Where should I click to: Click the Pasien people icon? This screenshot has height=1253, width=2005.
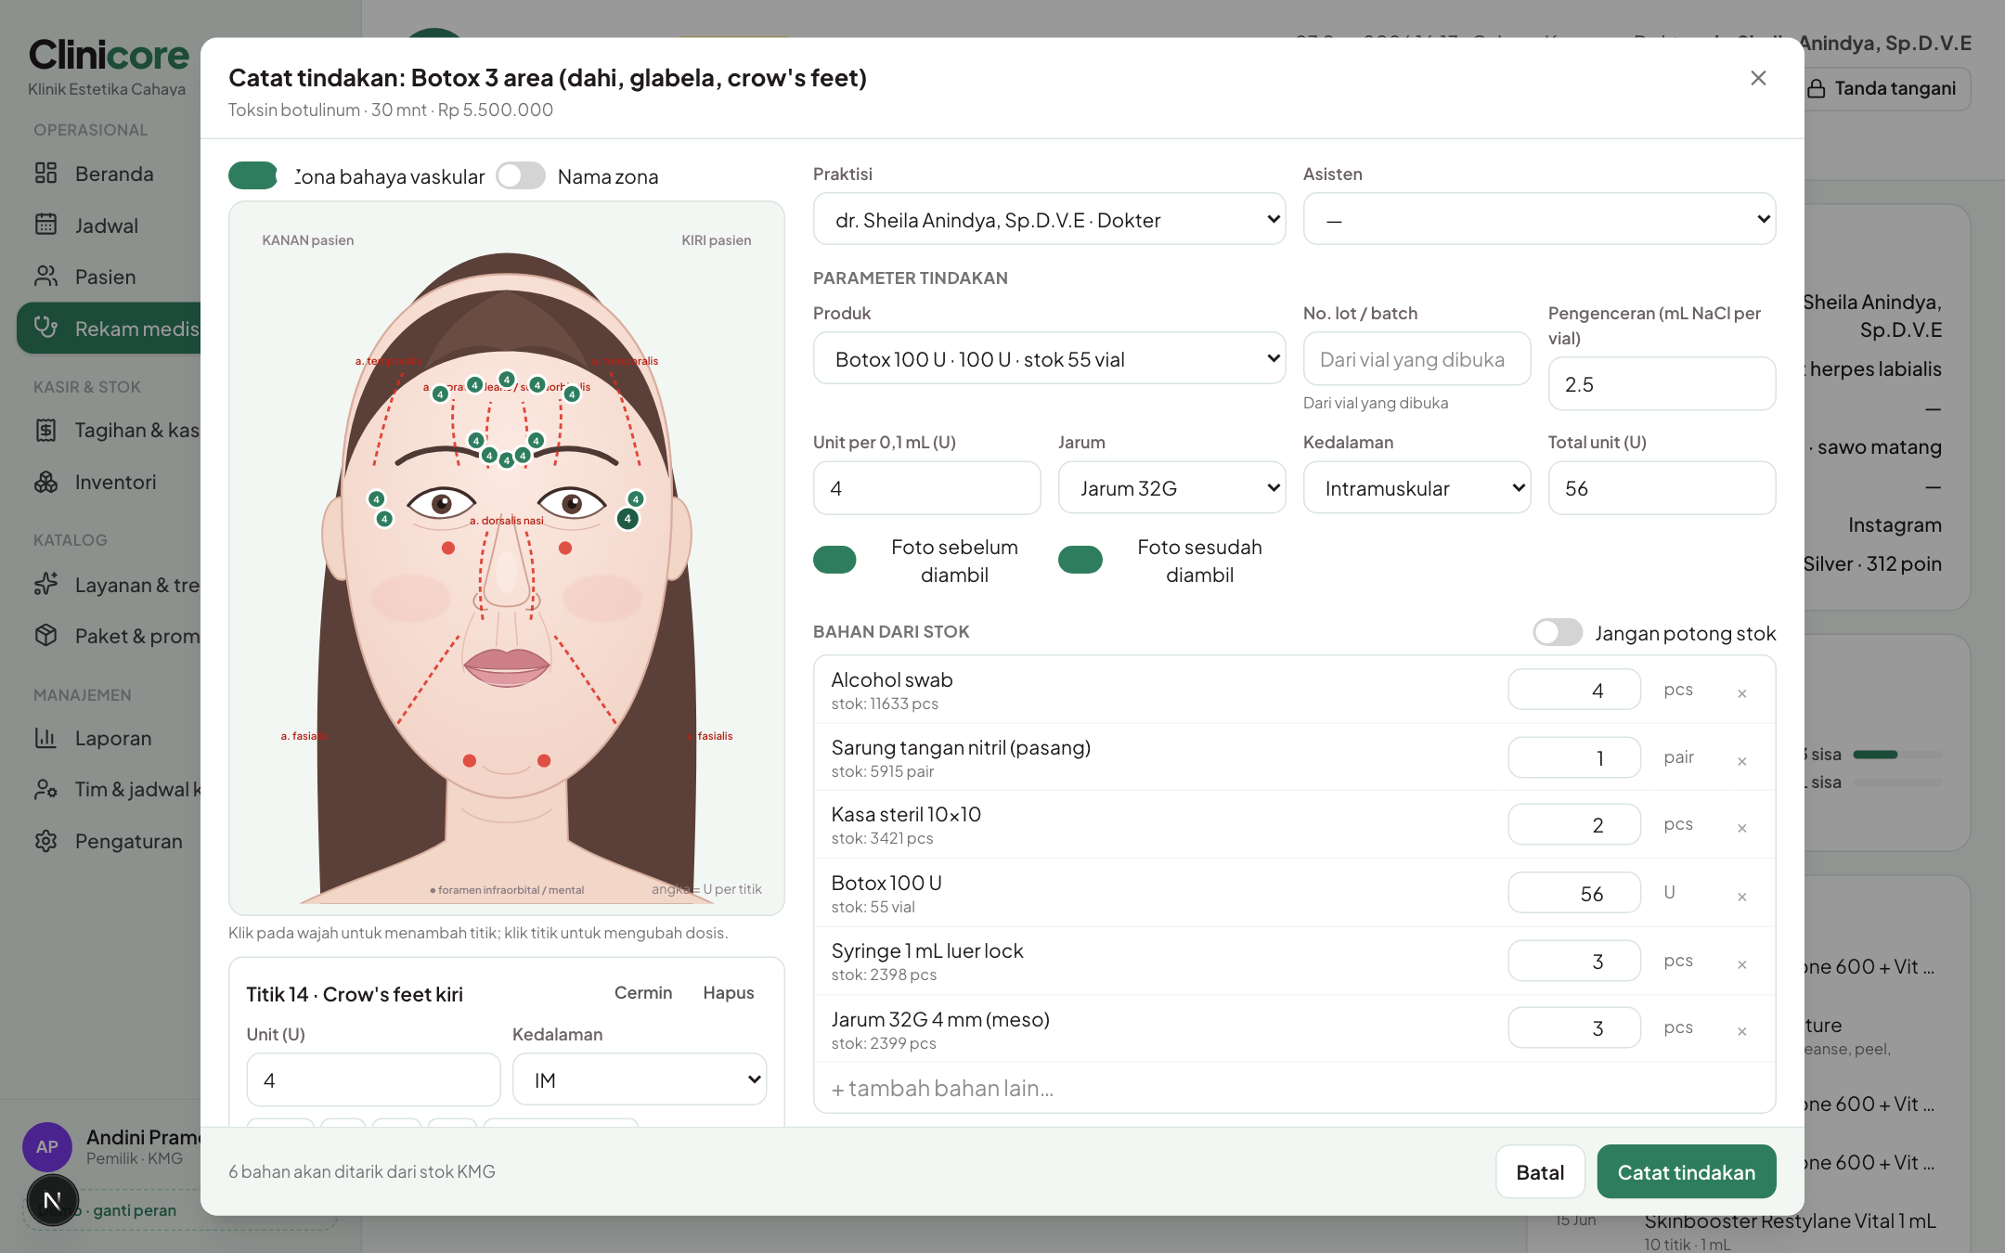[x=46, y=277]
